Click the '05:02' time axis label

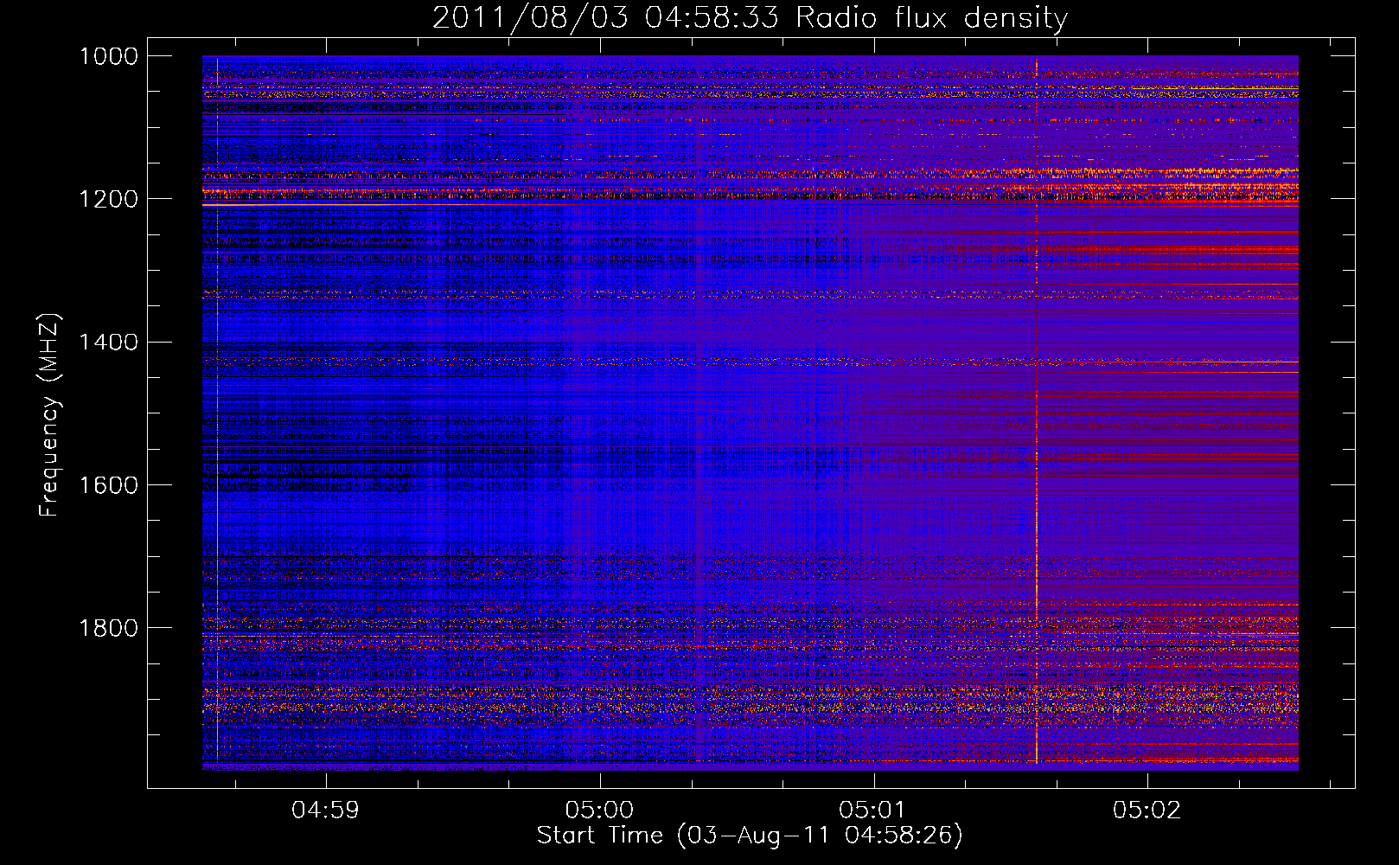click(x=1147, y=811)
